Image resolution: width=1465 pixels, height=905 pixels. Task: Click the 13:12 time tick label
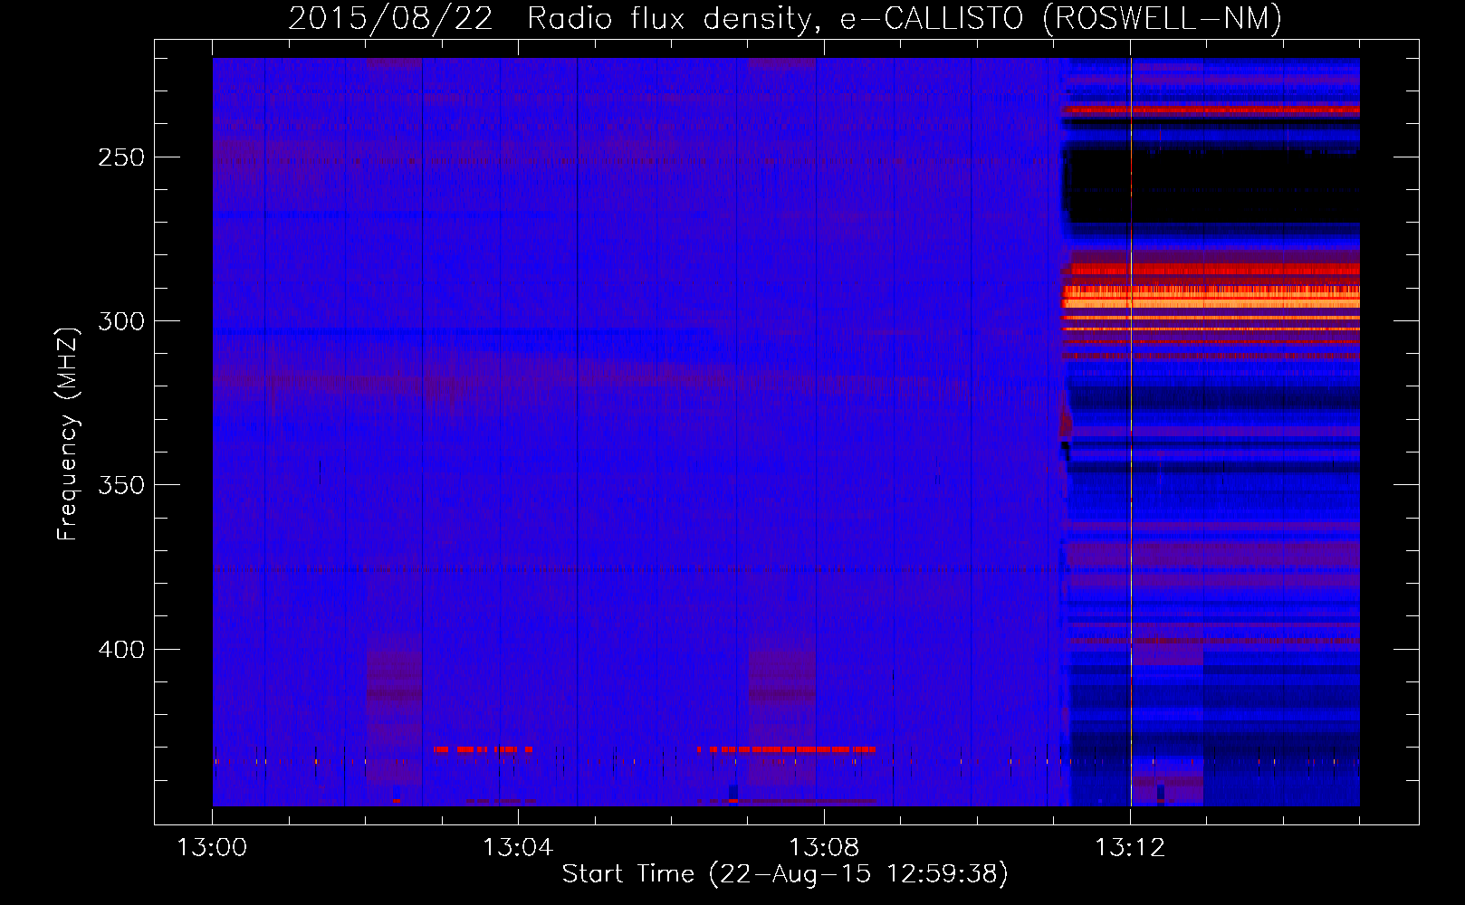1130,847
